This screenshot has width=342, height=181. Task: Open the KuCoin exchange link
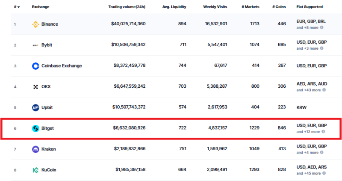49,170
